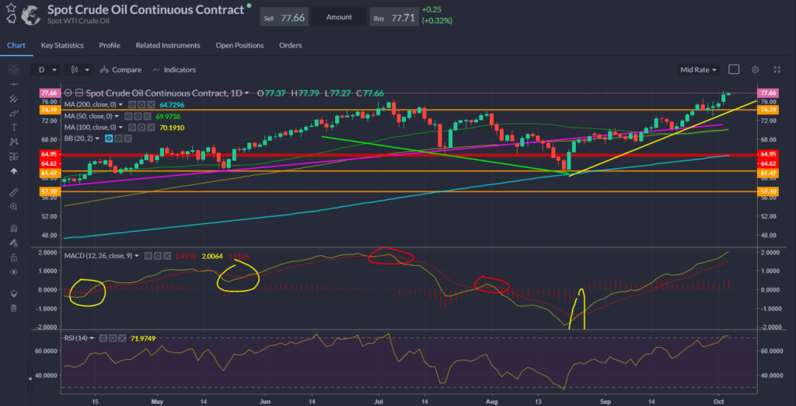Viewport: 796px width, 406px height.
Task: Switch to the Key Statistics tab
Action: (x=62, y=45)
